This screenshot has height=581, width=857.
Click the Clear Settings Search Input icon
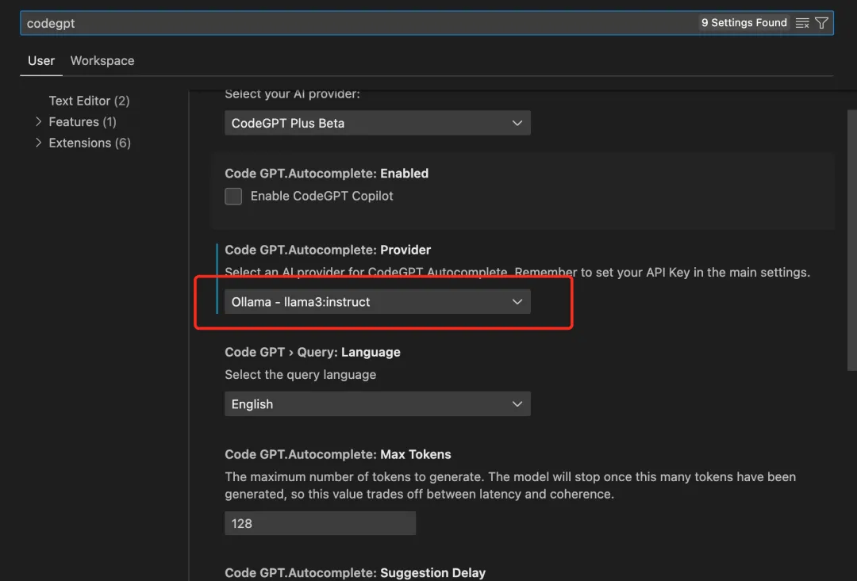pyautogui.click(x=801, y=23)
